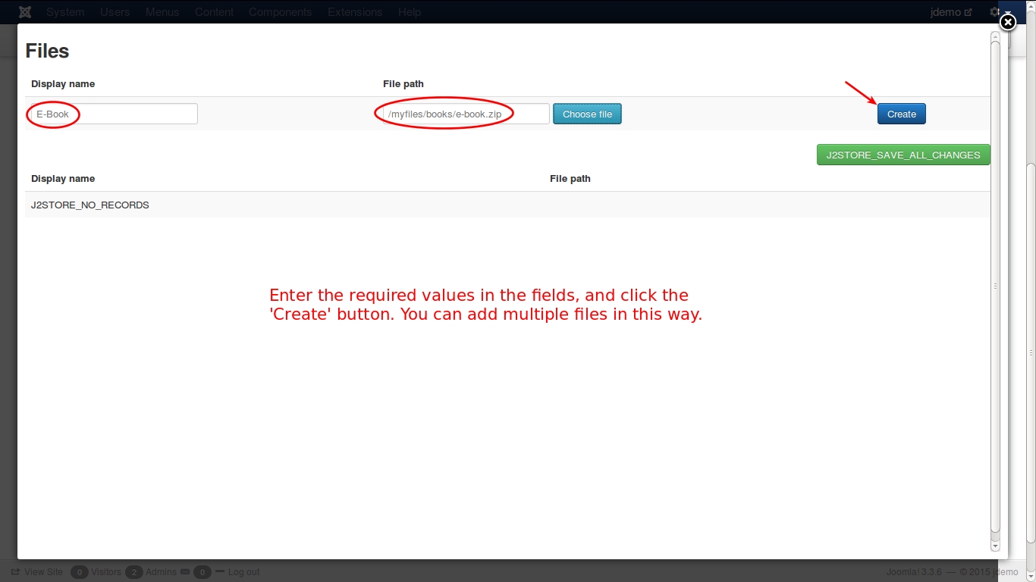Screen dimensions: 1036x582
Task: Click the modal scrollbar up arrow
Action: [x=995, y=36]
